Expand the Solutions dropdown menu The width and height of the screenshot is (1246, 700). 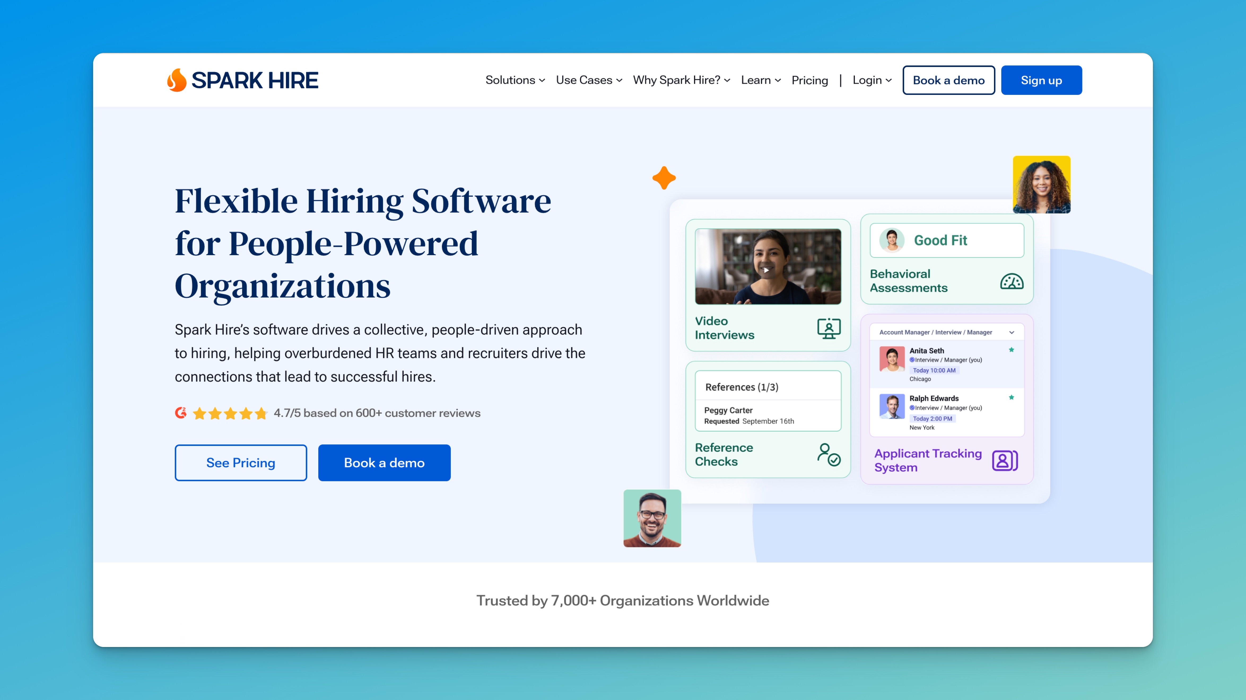click(x=515, y=80)
